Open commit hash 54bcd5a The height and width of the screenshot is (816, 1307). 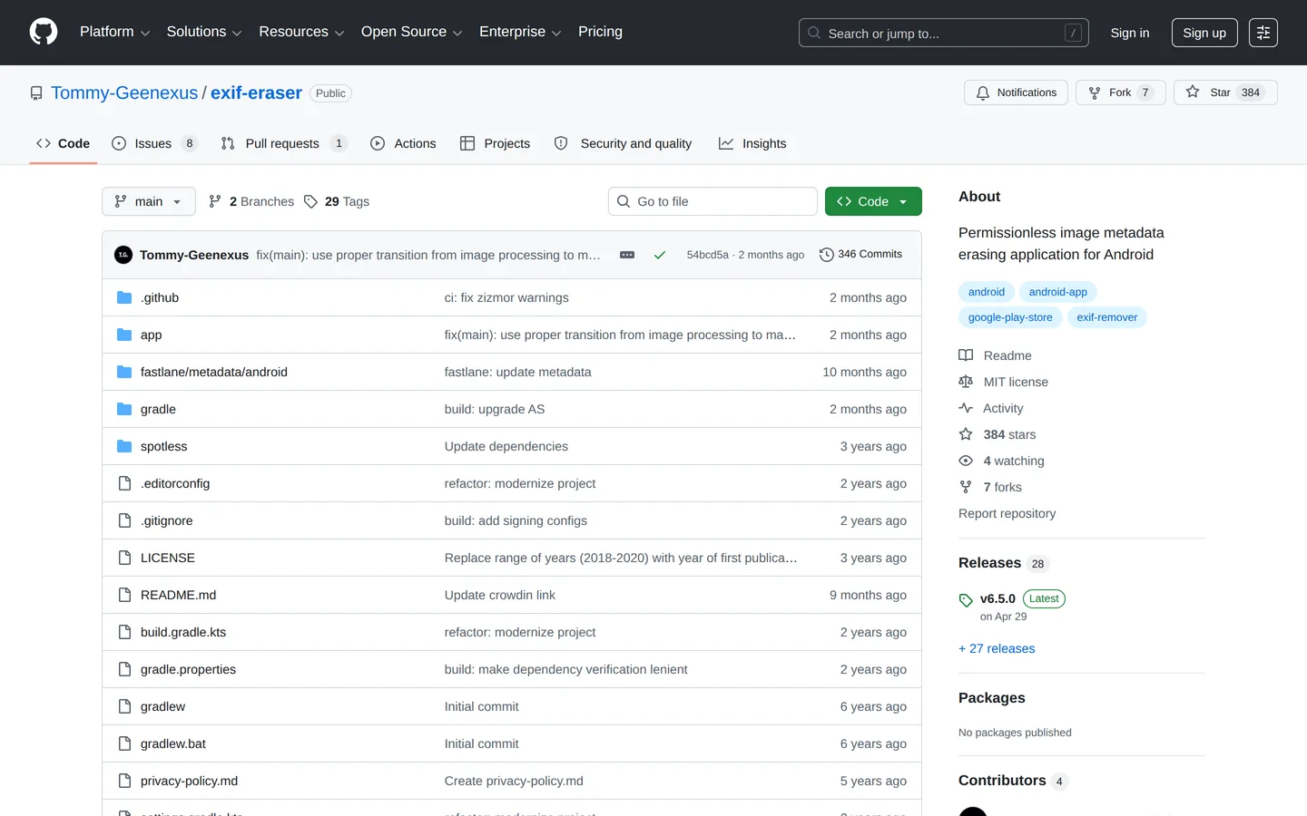[x=708, y=255]
